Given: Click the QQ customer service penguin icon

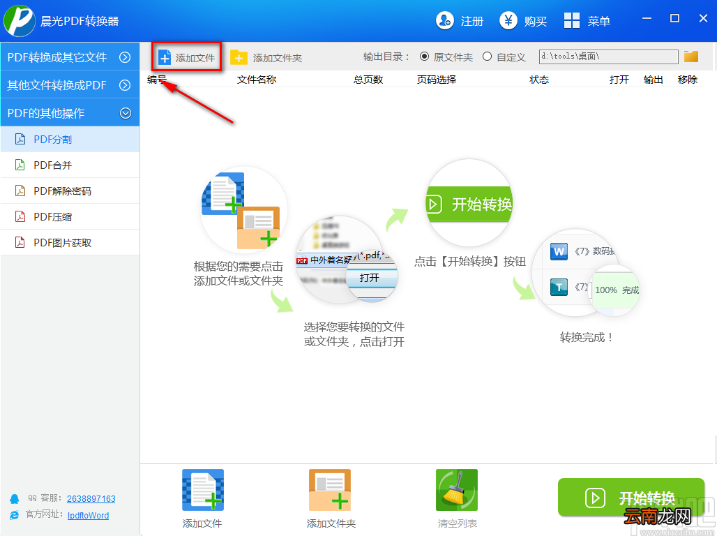Looking at the screenshot, I should point(15,498).
